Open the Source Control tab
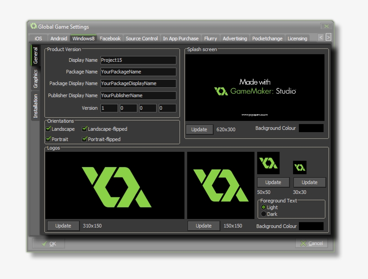Image resolution: width=368 pixels, height=279 pixels. (141, 39)
